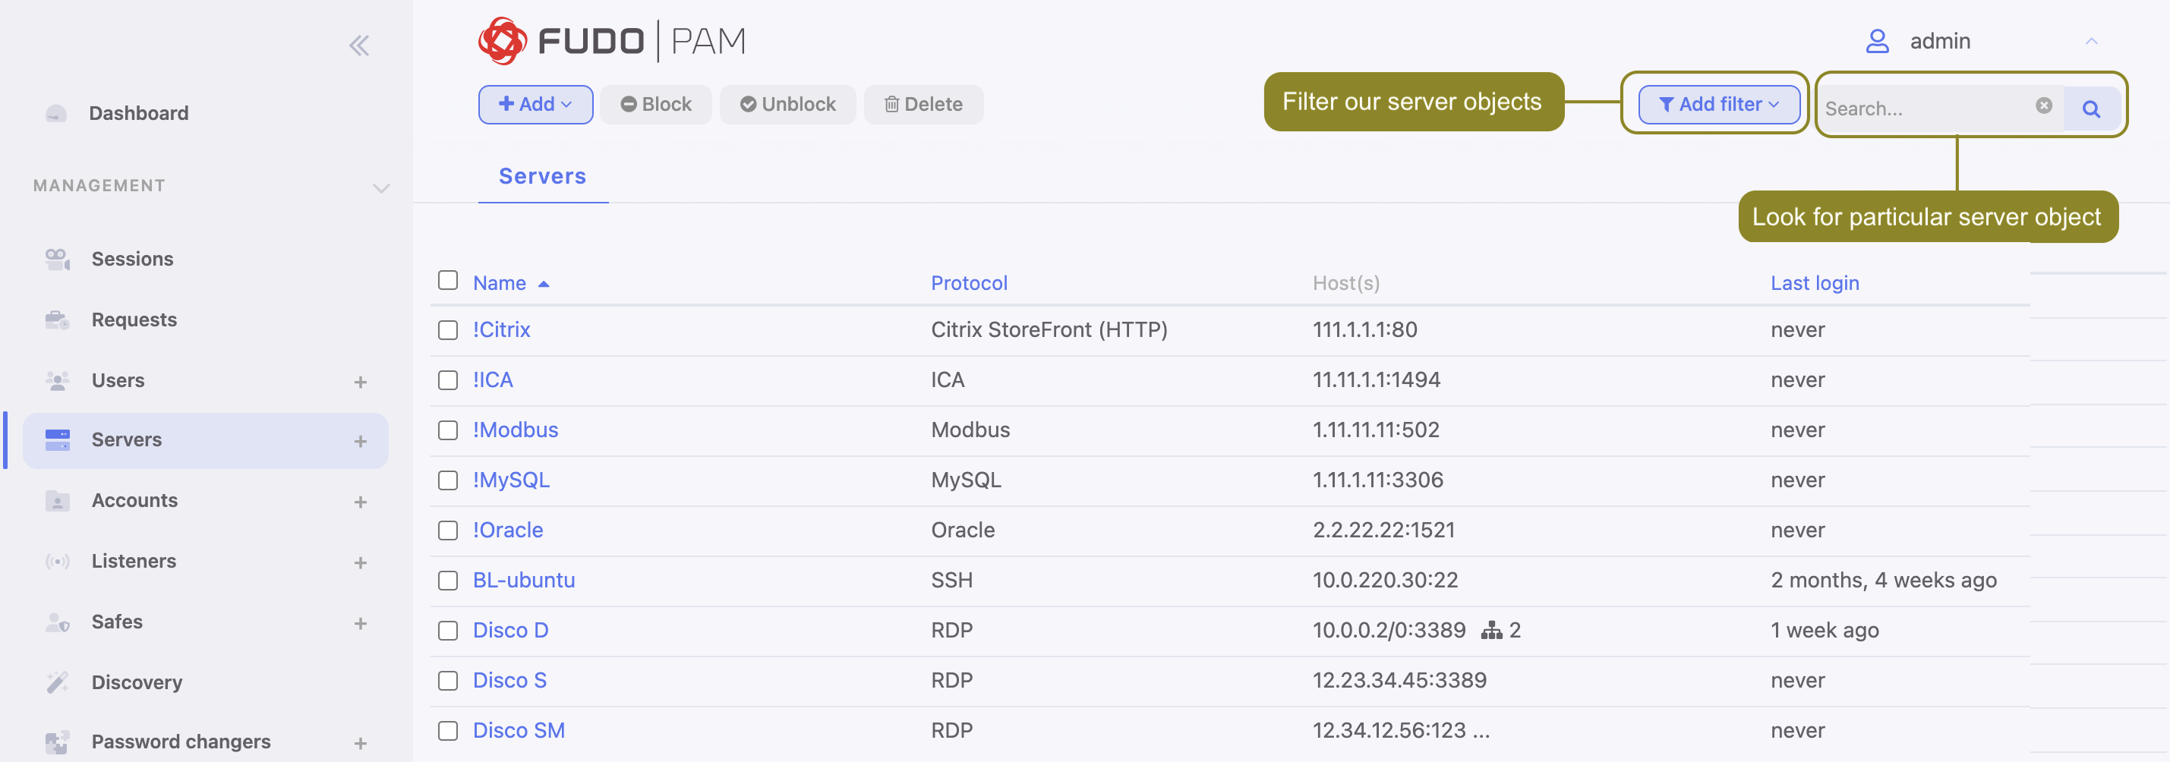Expand the Safes section with plus sign

tap(361, 623)
